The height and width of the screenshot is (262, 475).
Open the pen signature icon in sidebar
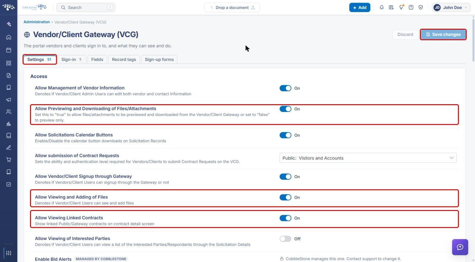point(9,148)
